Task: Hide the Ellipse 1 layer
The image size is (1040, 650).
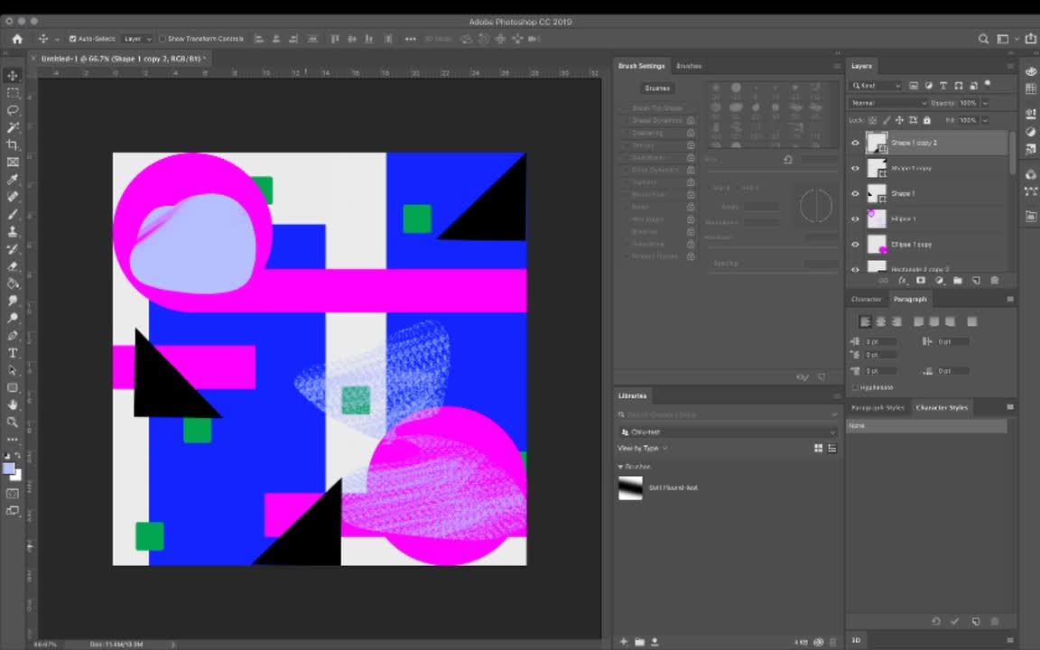Action: 855,218
